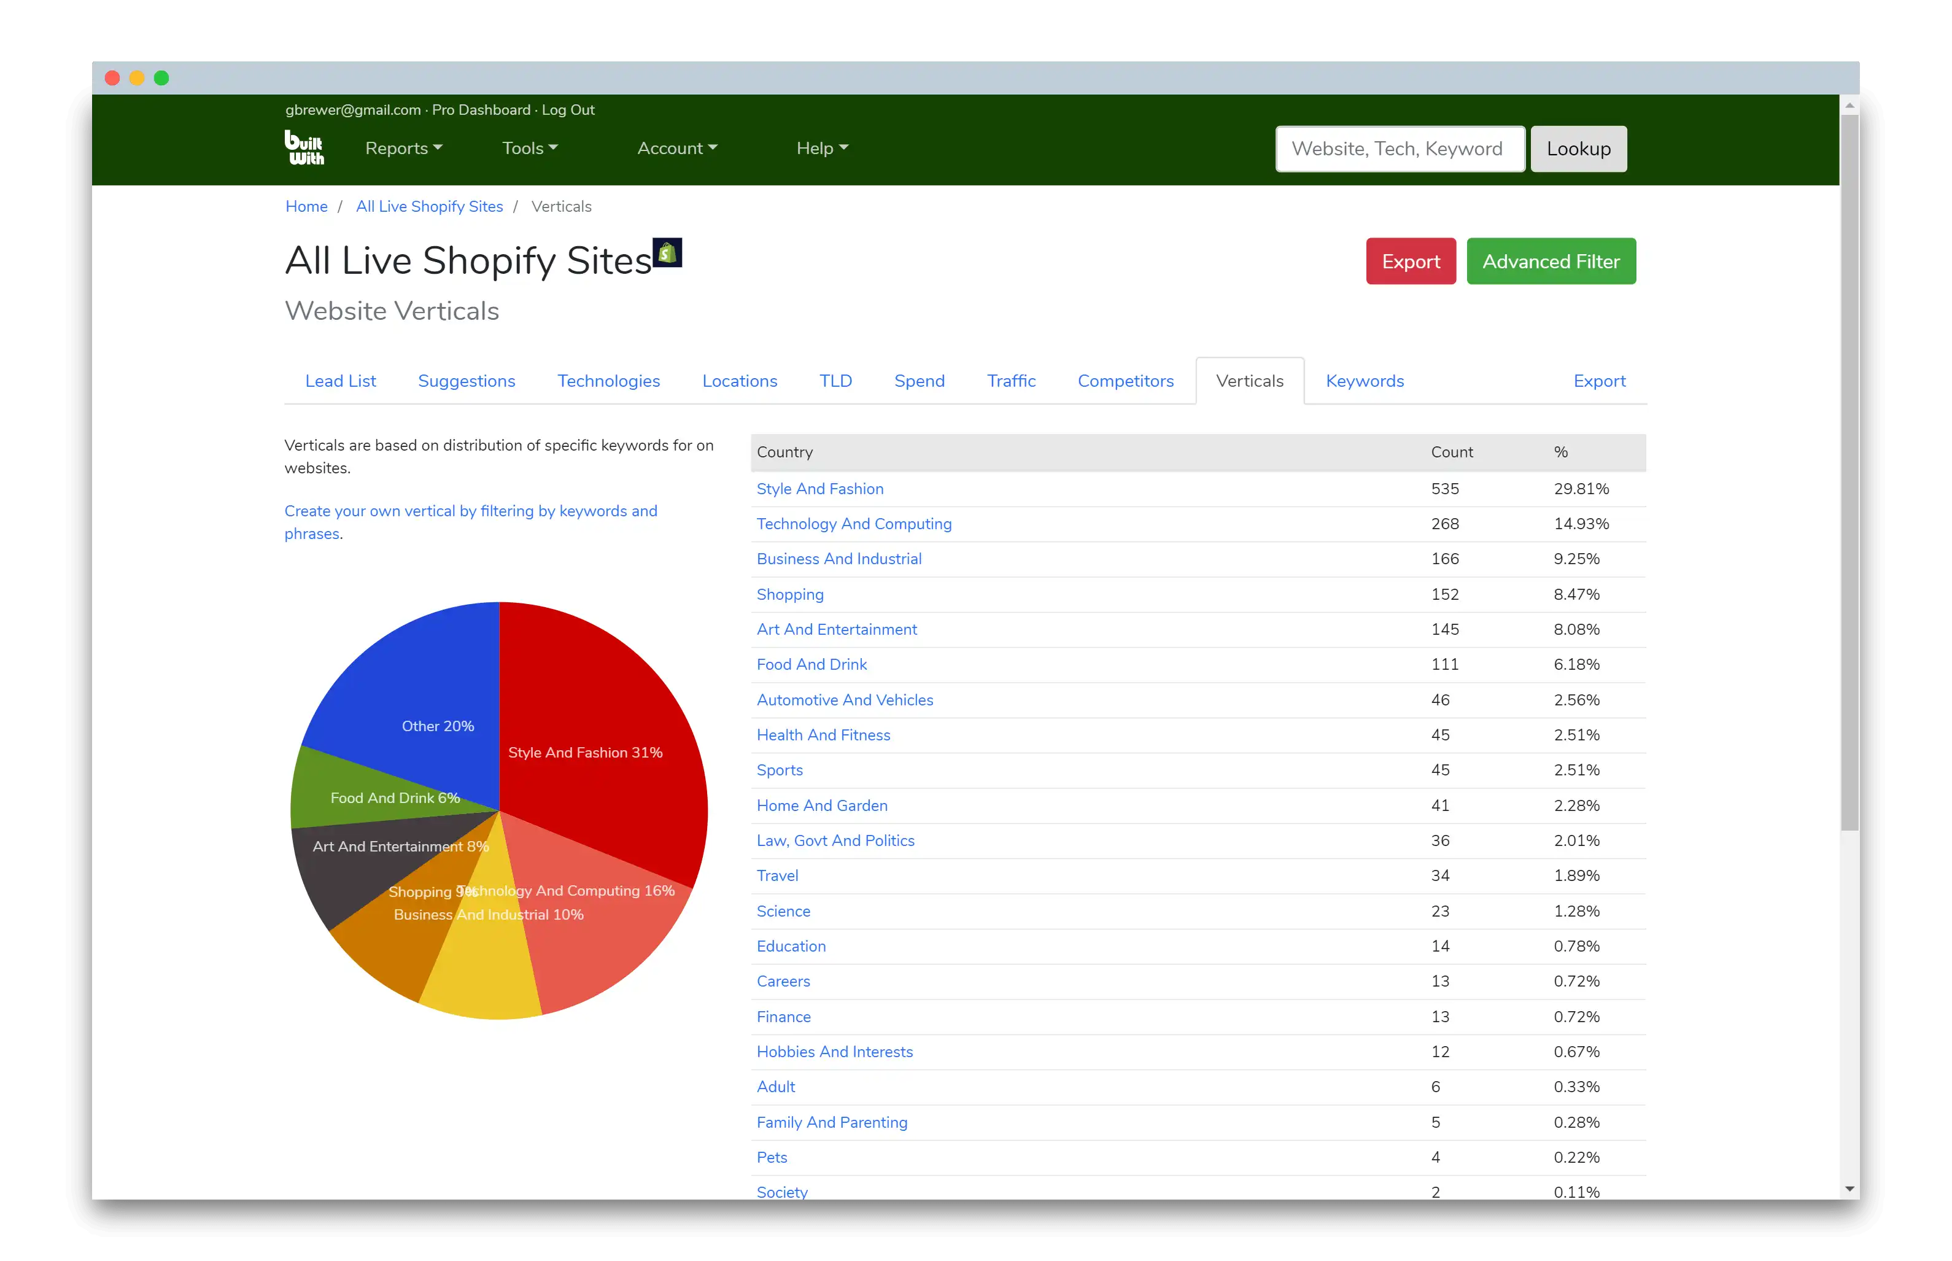This screenshot has width=1952, height=1261.
Task: Open the Hobbies And Interests link
Action: [834, 1052]
